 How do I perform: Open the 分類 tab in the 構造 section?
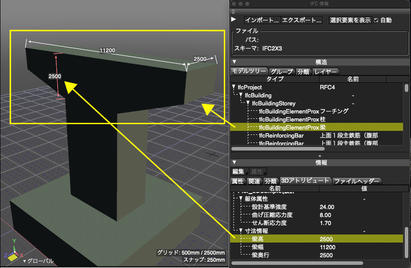click(x=303, y=71)
